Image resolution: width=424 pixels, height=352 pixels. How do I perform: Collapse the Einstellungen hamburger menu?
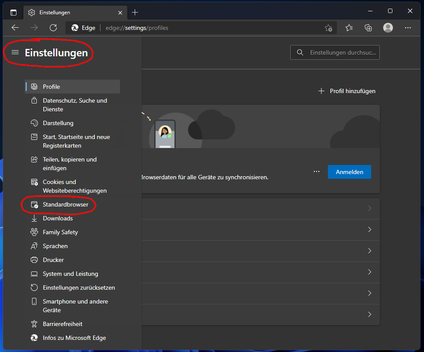pyautogui.click(x=15, y=52)
